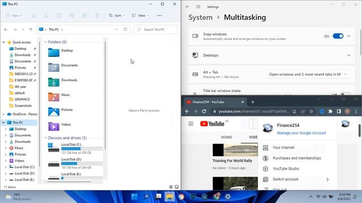Open a new tab in Chrome
The height and width of the screenshot is (203, 362).
pyautogui.click(x=253, y=102)
